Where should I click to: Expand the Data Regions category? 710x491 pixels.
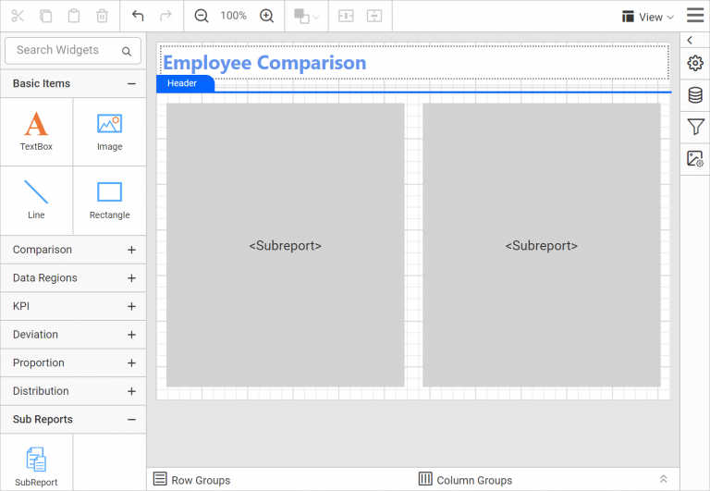point(73,277)
